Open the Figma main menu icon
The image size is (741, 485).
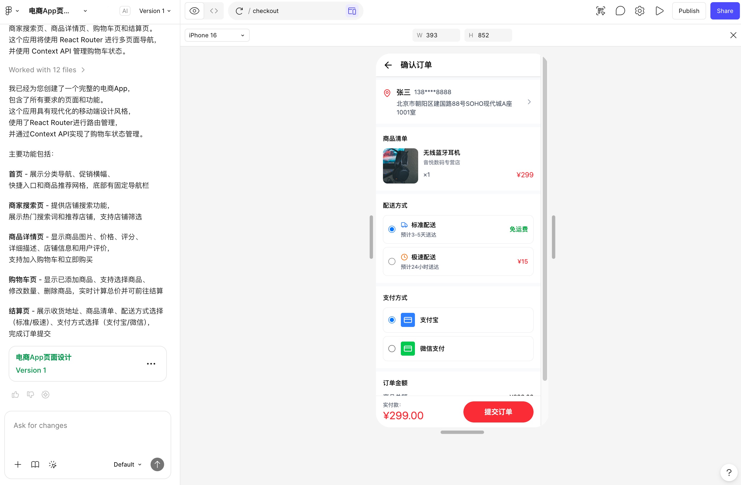(12, 11)
